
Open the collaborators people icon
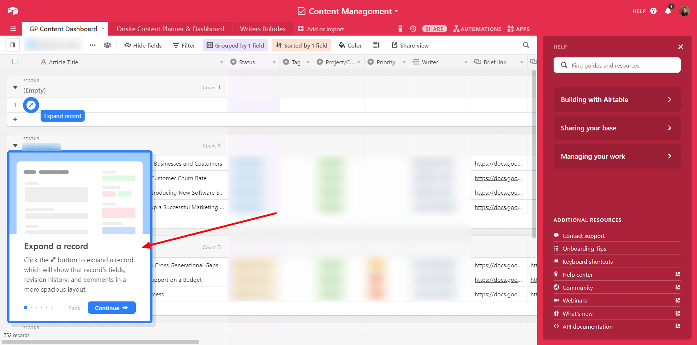pos(107,45)
